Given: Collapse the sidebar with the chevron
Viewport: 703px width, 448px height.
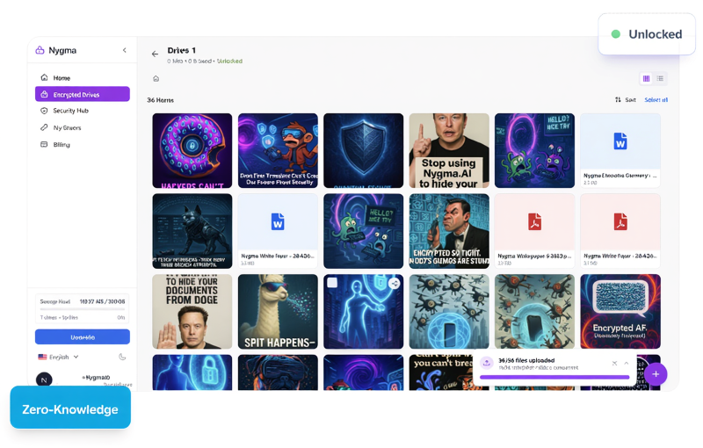Looking at the screenshot, I should click(124, 50).
